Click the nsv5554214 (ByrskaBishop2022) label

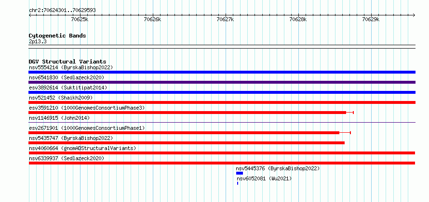(x=70, y=67)
